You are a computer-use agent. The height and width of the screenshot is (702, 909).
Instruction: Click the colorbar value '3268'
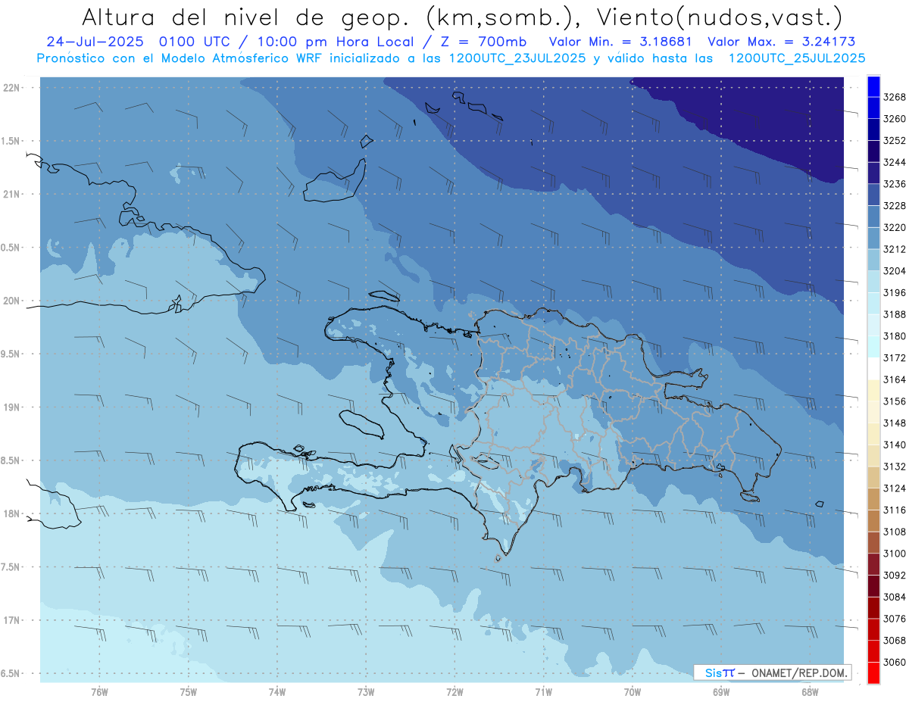pos(895,97)
